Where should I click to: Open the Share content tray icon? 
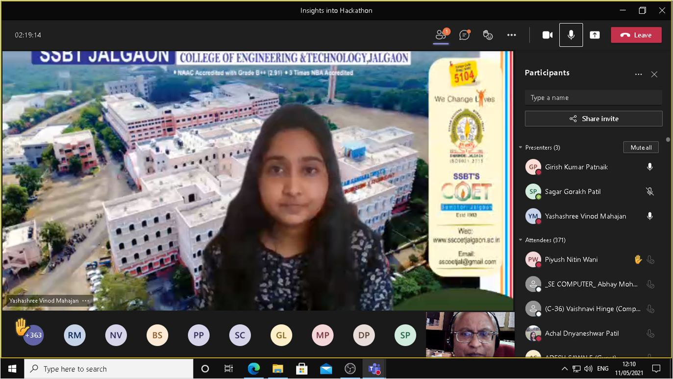click(x=595, y=35)
